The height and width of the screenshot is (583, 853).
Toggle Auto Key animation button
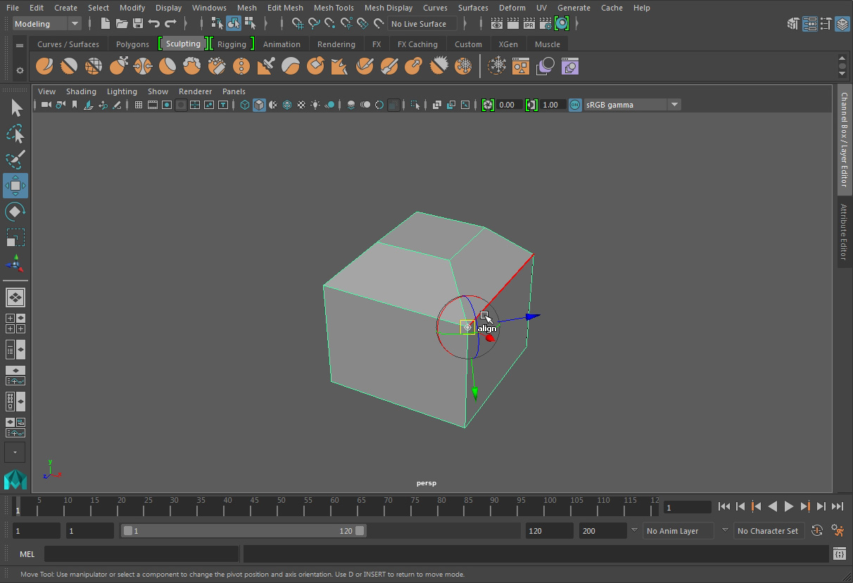(817, 531)
